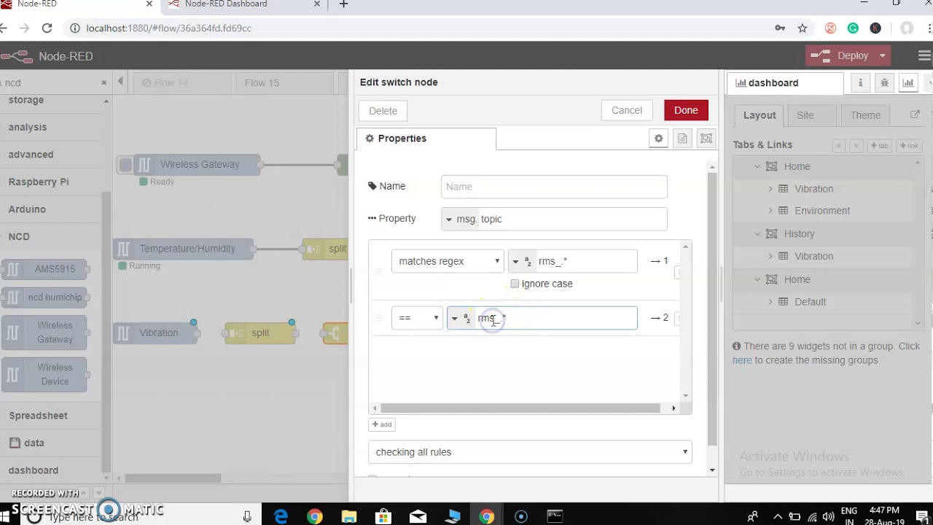
Task: Open the command prompt taskbar icon
Action: (555, 517)
